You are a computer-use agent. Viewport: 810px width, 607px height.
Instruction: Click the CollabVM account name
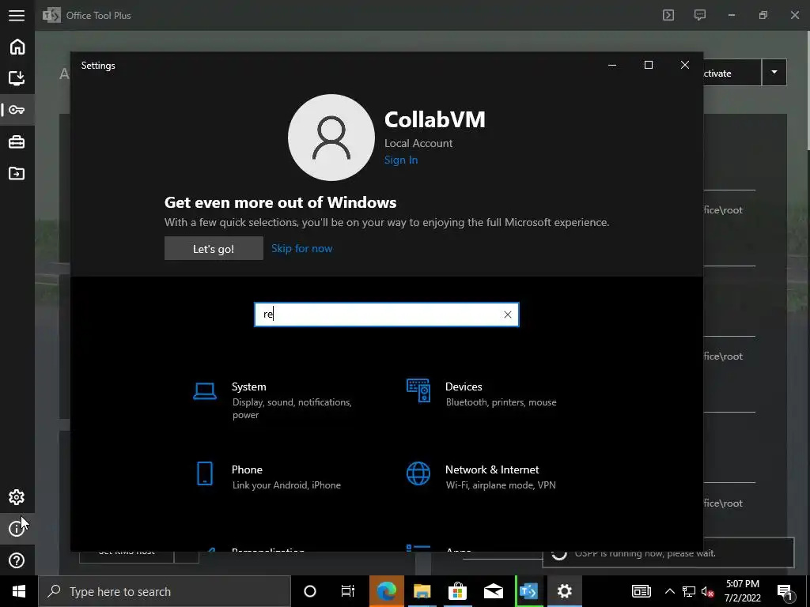click(x=435, y=120)
